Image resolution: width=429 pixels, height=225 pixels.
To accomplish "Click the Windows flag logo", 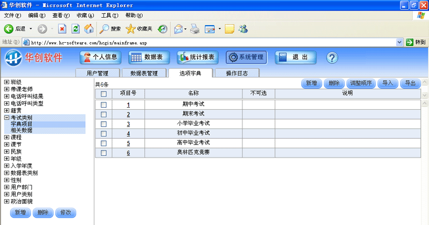I will (x=421, y=16).
